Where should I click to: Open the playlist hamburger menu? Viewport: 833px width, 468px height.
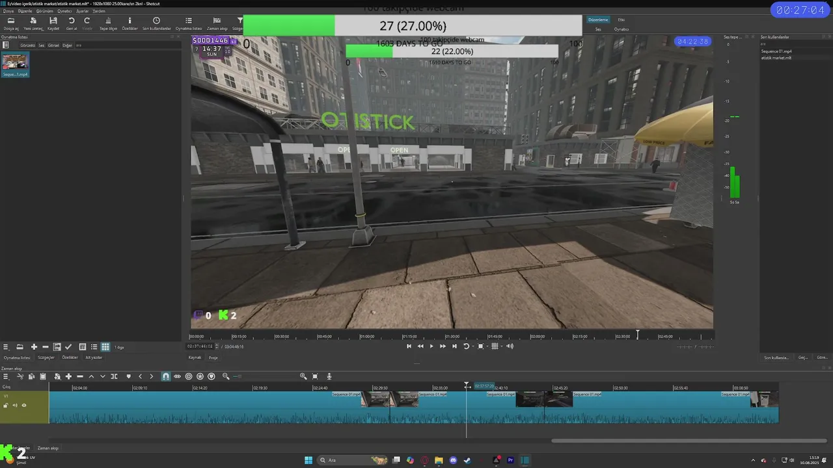click(x=6, y=347)
